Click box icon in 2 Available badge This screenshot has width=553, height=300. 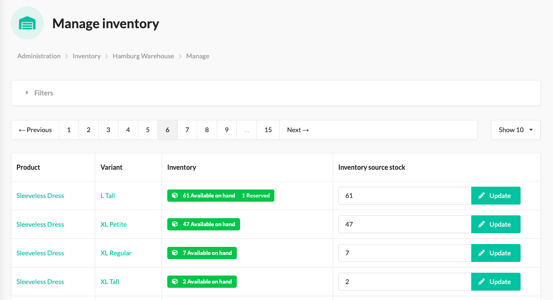[175, 282]
